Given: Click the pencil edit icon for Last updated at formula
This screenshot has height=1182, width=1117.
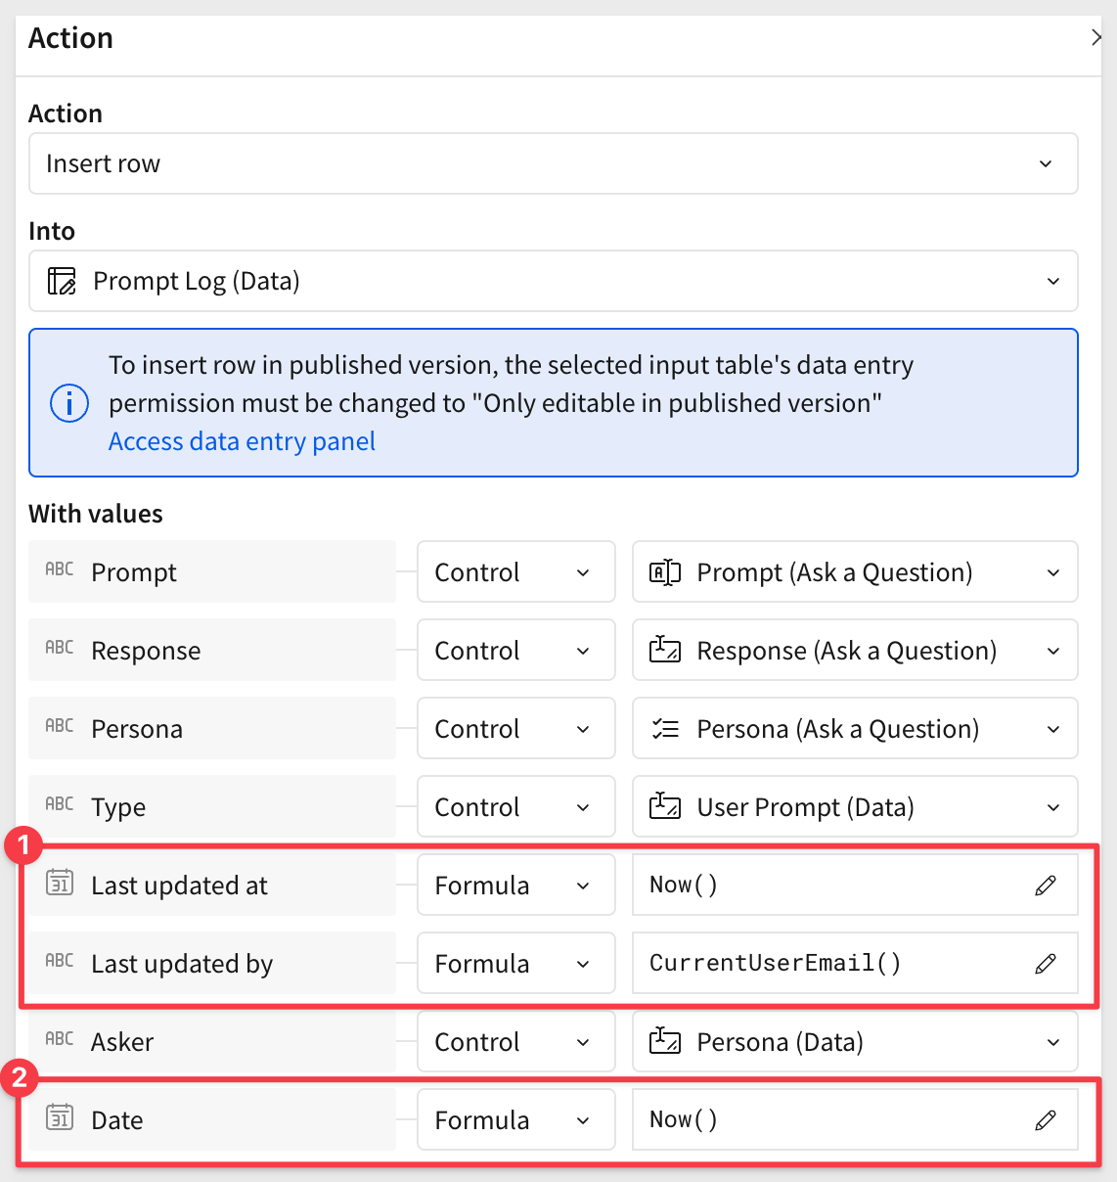Looking at the screenshot, I should pos(1046,886).
